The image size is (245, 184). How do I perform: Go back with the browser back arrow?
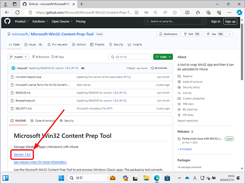coord(7,12)
